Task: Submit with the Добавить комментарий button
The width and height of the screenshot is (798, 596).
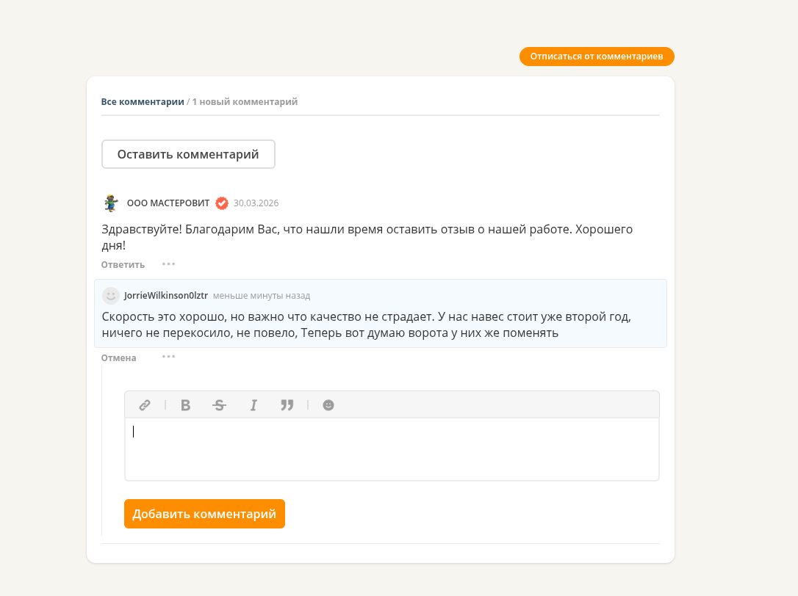Action: click(204, 514)
